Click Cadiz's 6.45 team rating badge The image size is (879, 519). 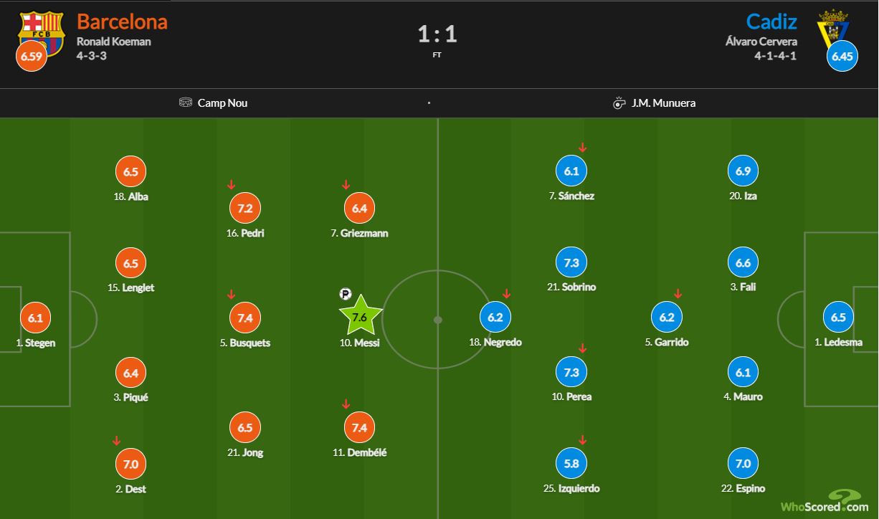[842, 55]
